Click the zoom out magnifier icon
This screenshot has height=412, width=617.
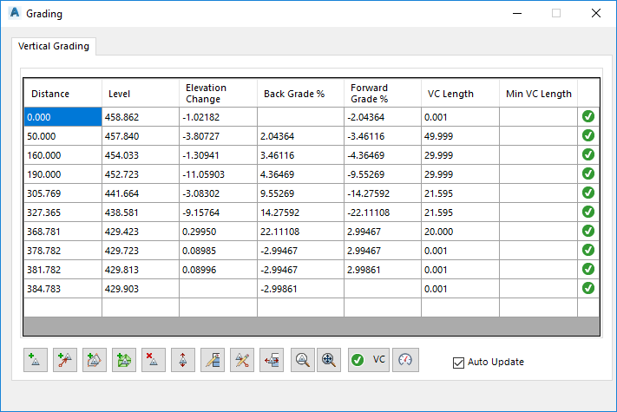pos(301,360)
